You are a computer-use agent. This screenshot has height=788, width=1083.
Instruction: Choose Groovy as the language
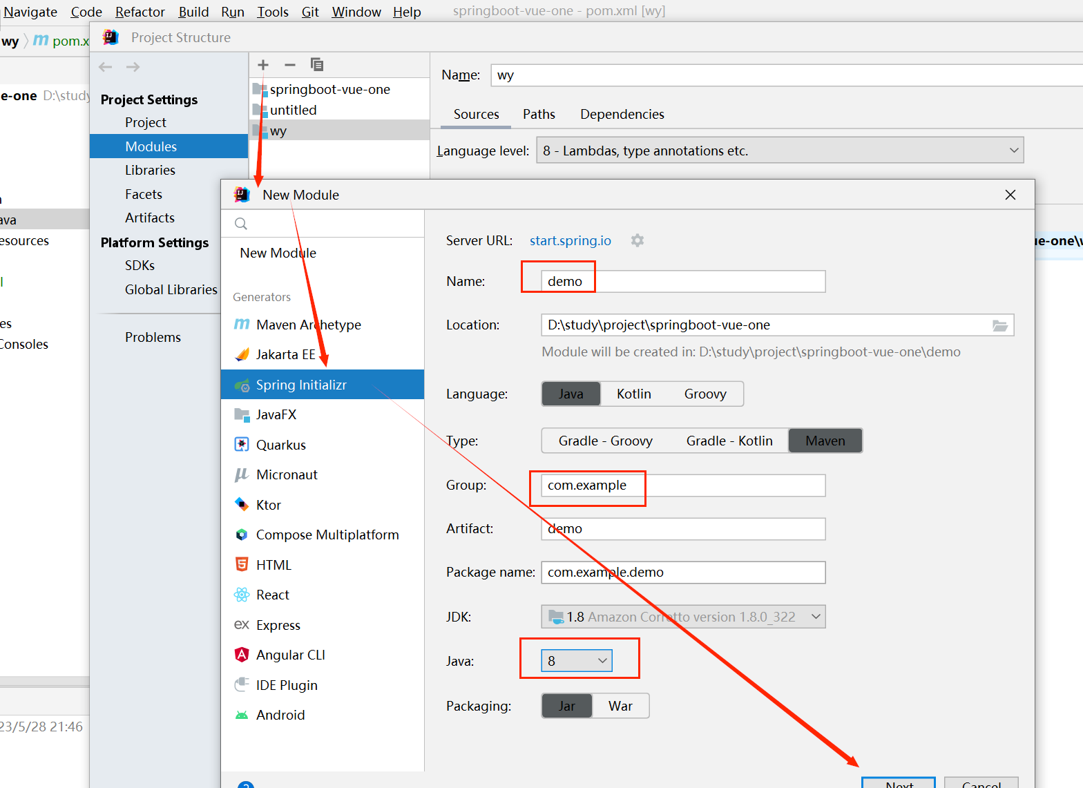click(x=705, y=394)
